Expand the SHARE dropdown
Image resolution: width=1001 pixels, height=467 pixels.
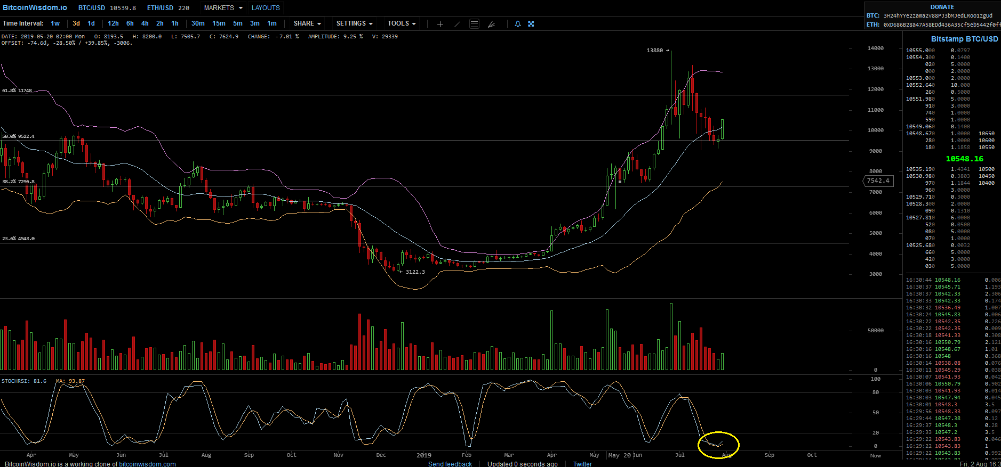click(307, 23)
